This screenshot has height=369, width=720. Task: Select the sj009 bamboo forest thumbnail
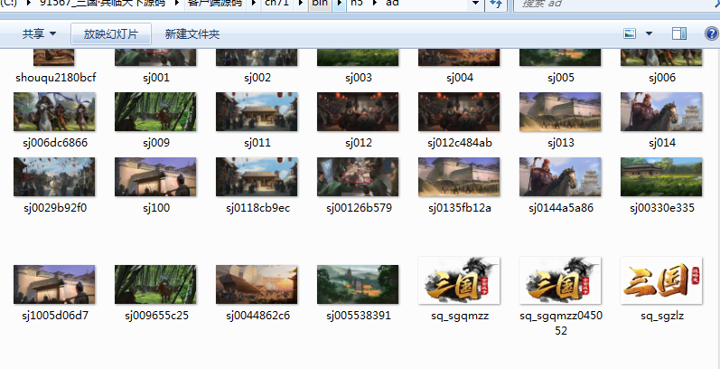(x=155, y=112)
